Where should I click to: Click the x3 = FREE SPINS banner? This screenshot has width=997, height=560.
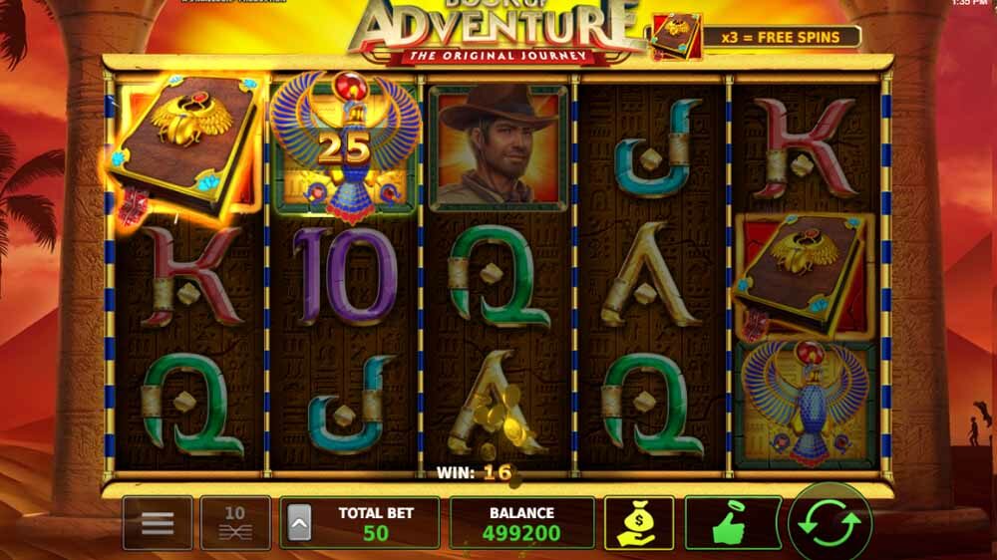coord(781,37)
